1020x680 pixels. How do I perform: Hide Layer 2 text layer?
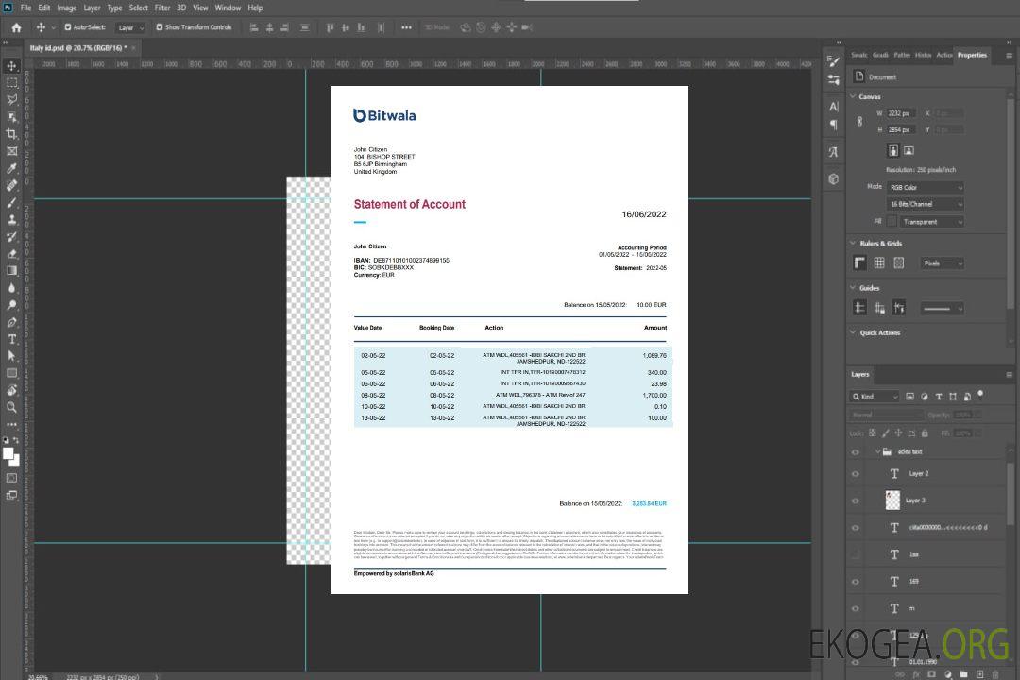coord(856,474)
